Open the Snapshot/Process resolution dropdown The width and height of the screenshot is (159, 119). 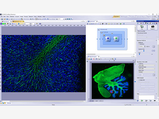pyautogui.click(x=147, y=69)
